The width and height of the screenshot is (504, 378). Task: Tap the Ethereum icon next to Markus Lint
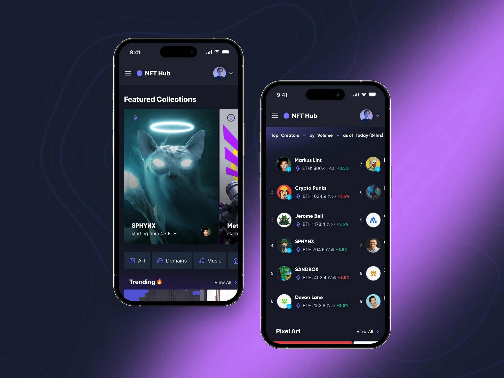point(296,168)
